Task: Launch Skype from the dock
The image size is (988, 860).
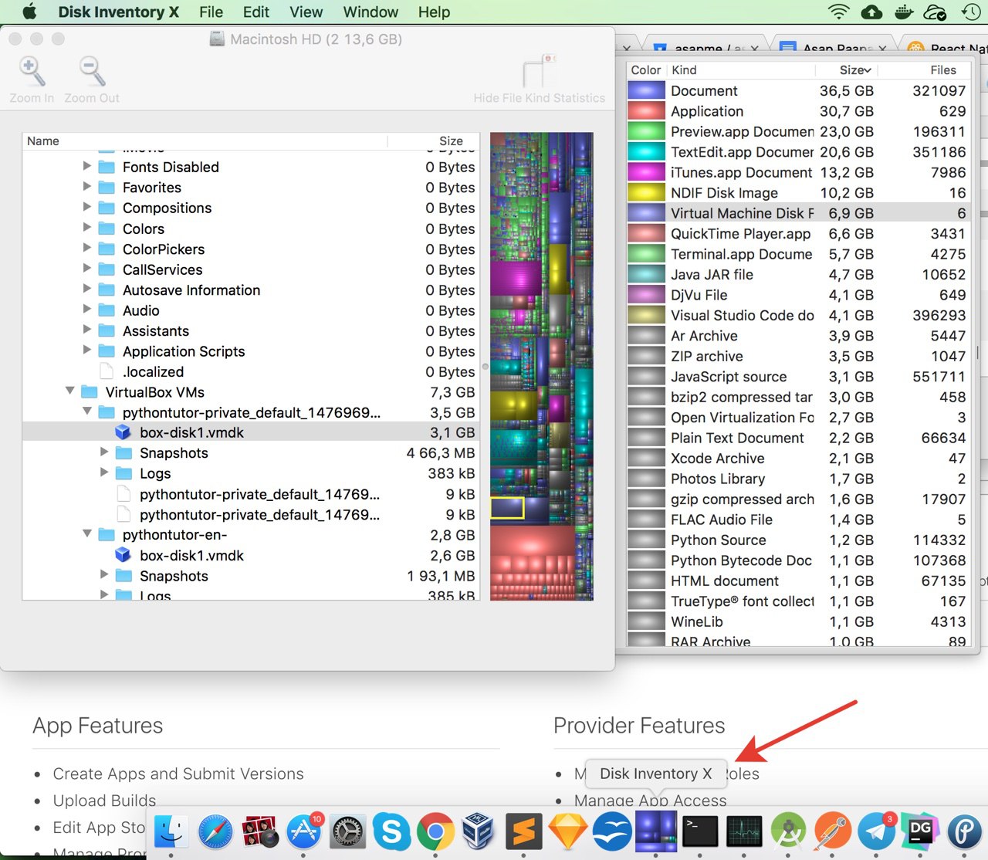Action: point(391,831)
